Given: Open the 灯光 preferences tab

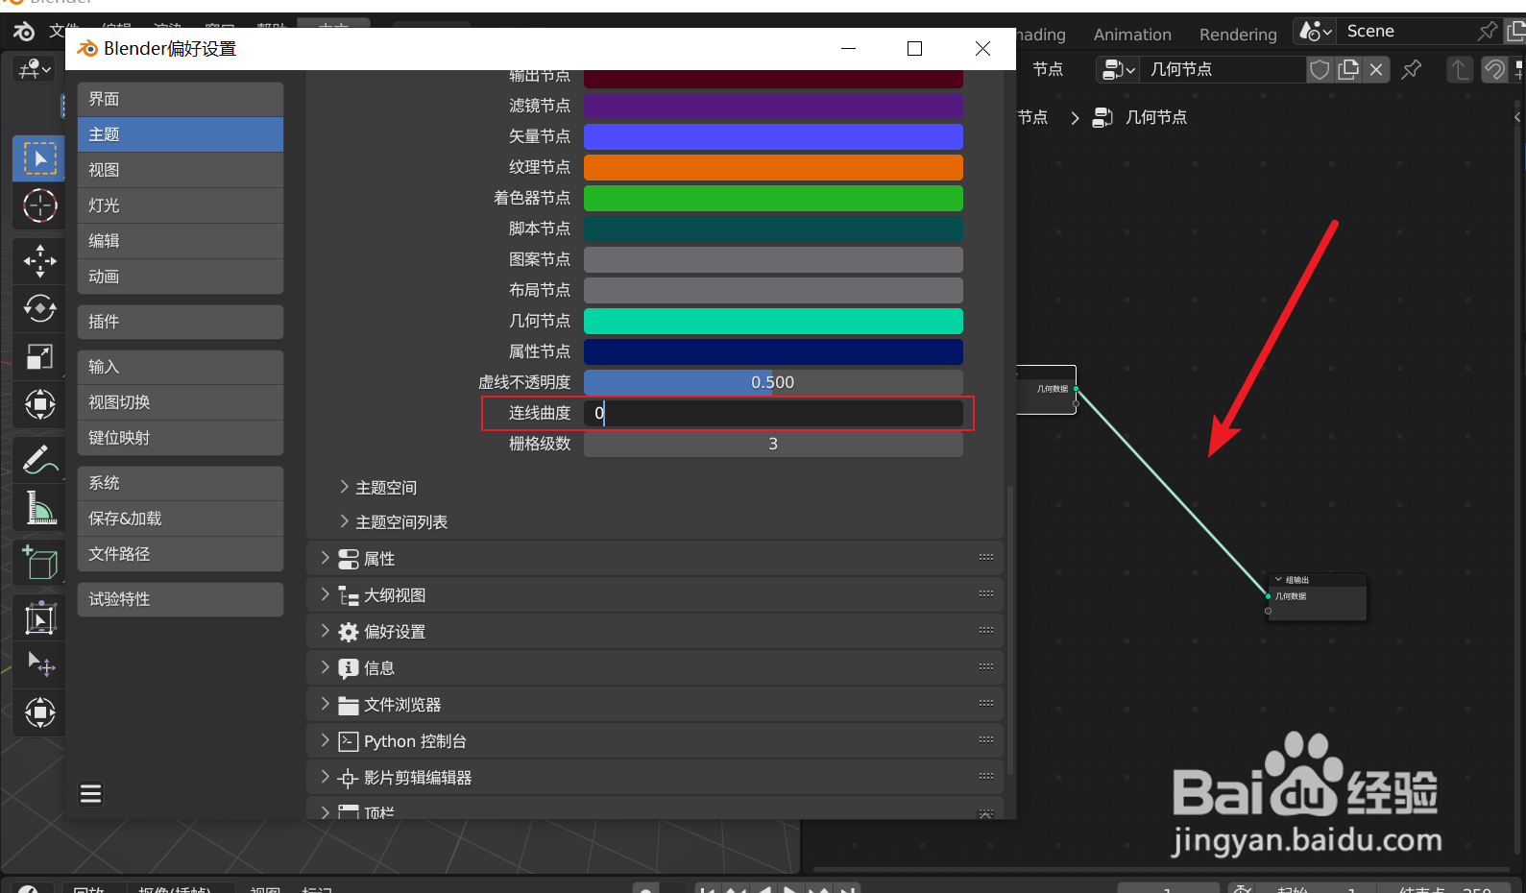Looking at the screenshot, I should tap(181, 205).
